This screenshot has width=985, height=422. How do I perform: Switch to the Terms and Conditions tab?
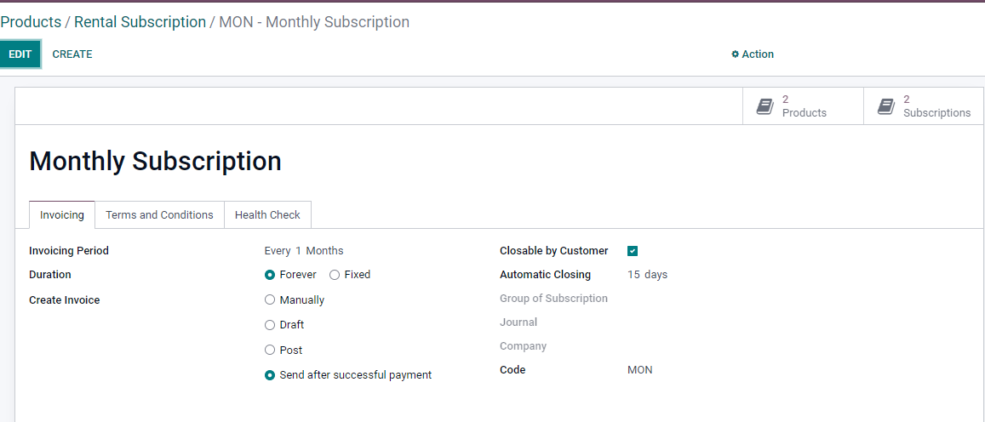click(159, 214)
